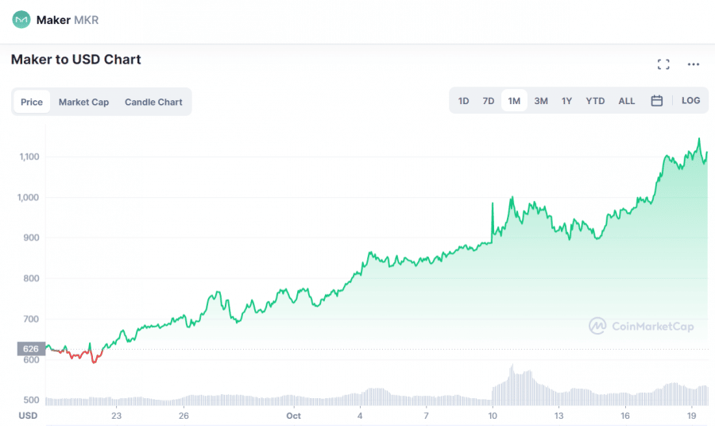Open the calendar date range picker
This screenshot has height=426, width=715.
tap(657, 101)
